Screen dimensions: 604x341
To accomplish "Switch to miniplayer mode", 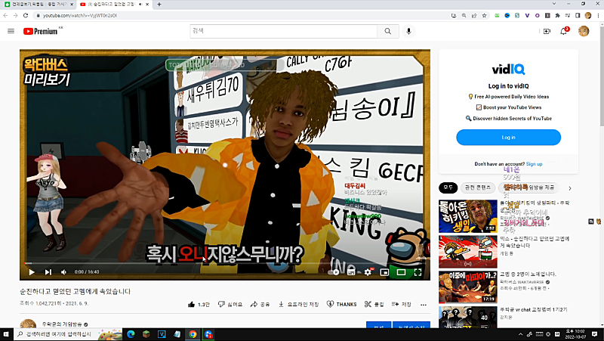I will pos(384,272).
